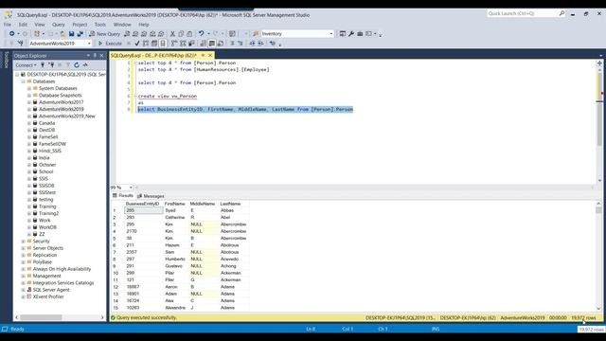The height and width of the screenshot is (341, 606).
Task: Click 'Catherine' in the FirstName column
Action: point(175,217)
